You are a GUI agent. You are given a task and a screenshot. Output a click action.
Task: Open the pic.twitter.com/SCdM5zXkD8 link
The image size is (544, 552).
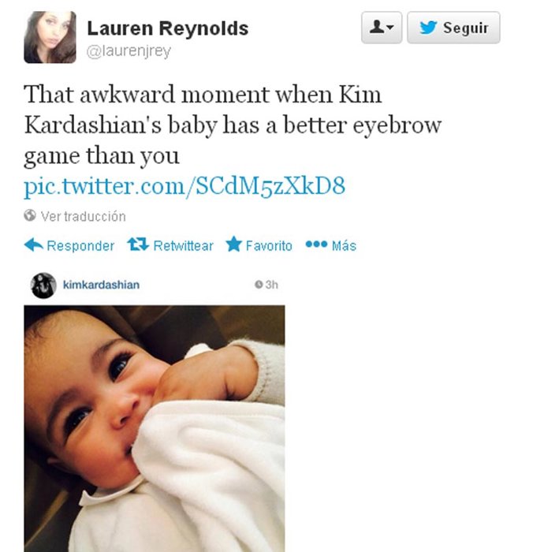(x=184, y=186)
